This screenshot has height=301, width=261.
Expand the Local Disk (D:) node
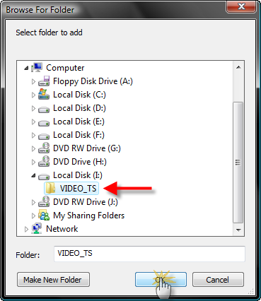click(33, 108)
